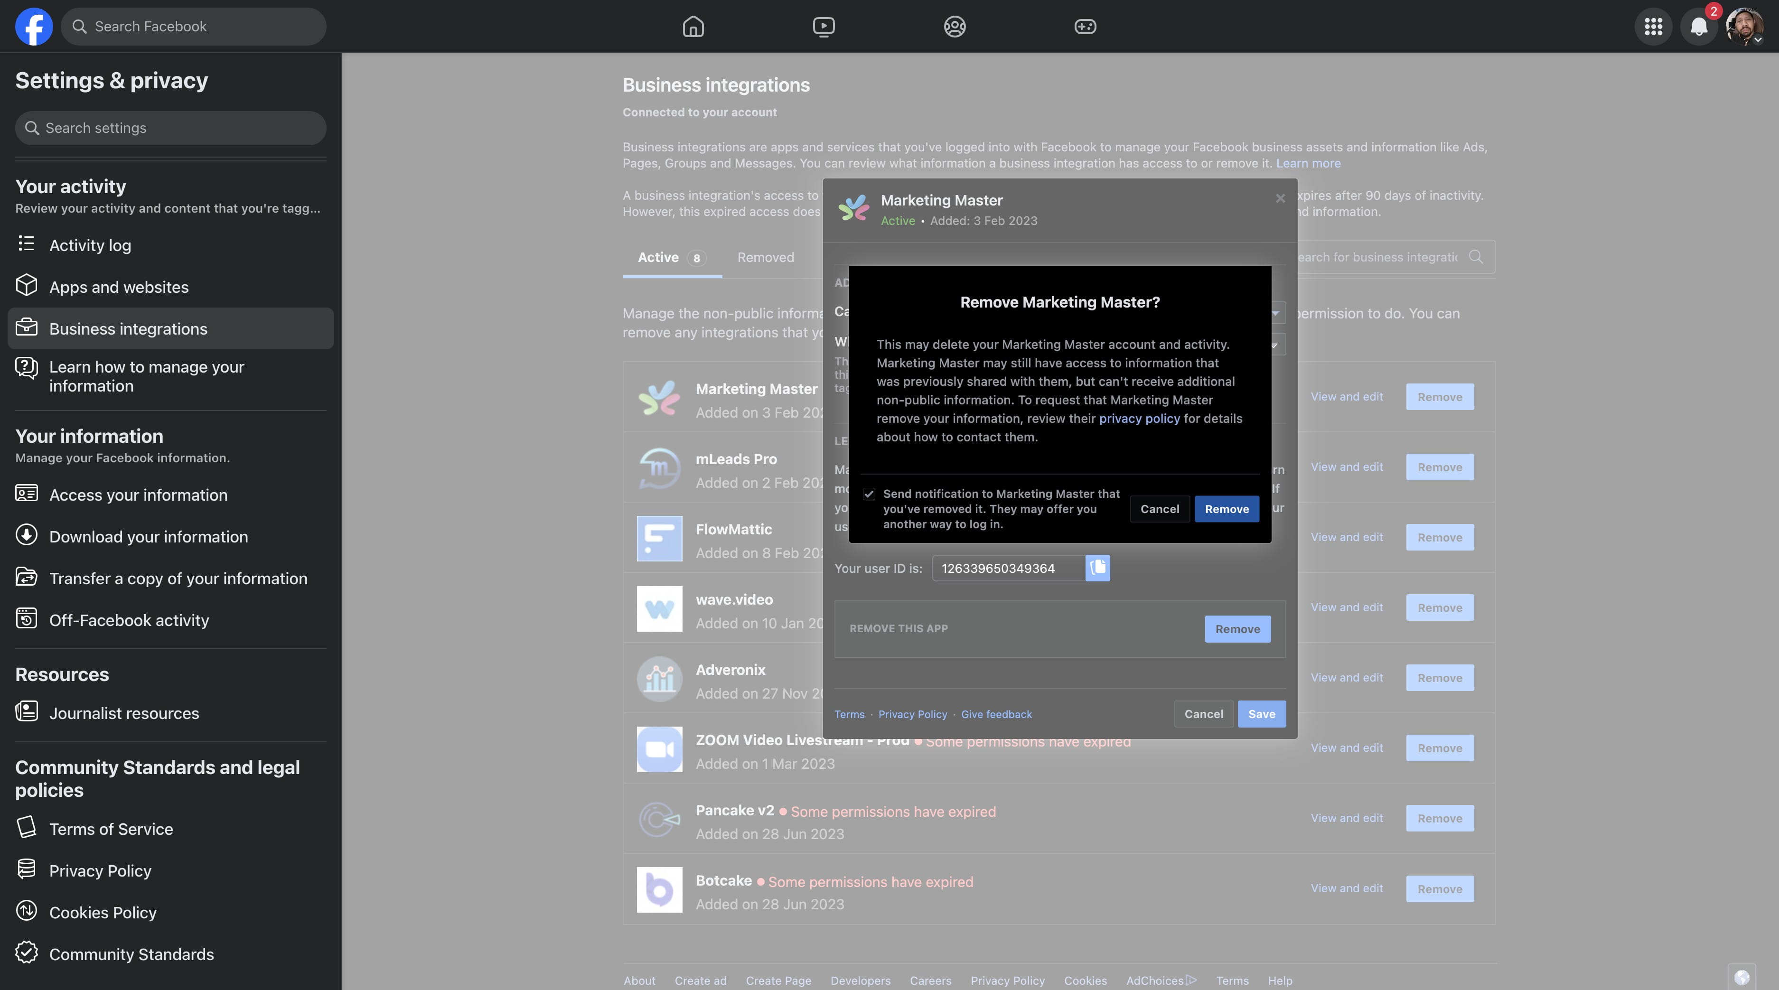This screenshot has width=1779, height=990.
Task: Click View and edit for mLeads Pro
Action: (1347, 467)
